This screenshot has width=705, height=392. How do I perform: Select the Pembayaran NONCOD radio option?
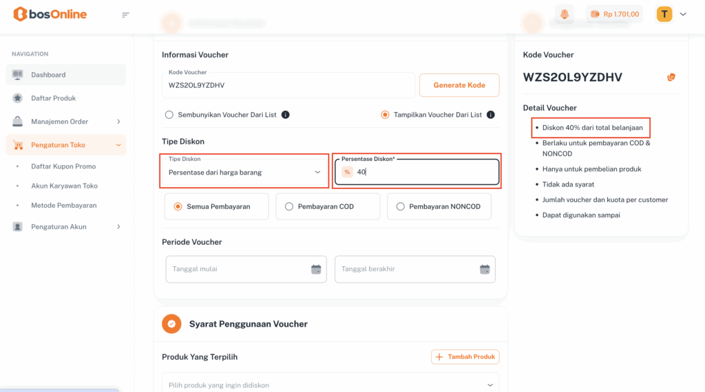coord(401,206)
